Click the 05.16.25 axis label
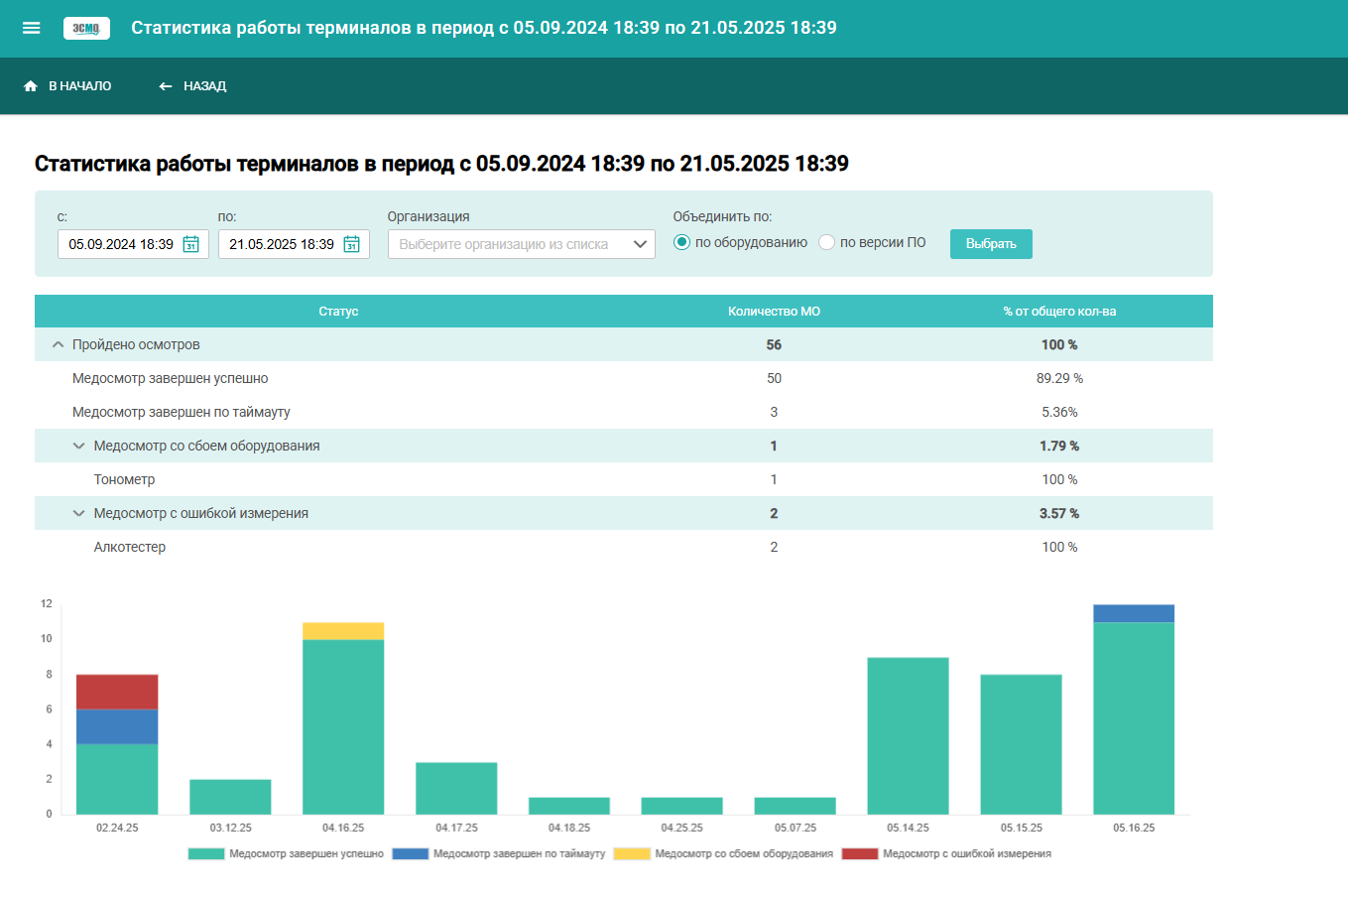 coord(1134,828)
